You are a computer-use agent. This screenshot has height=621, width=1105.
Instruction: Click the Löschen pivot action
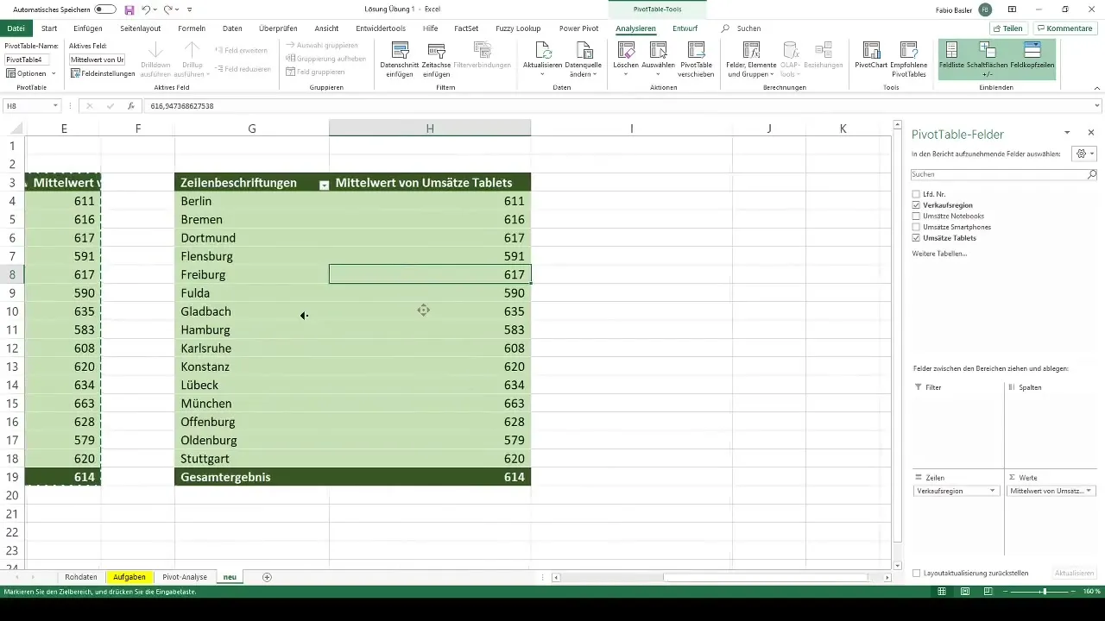point(626,59)
